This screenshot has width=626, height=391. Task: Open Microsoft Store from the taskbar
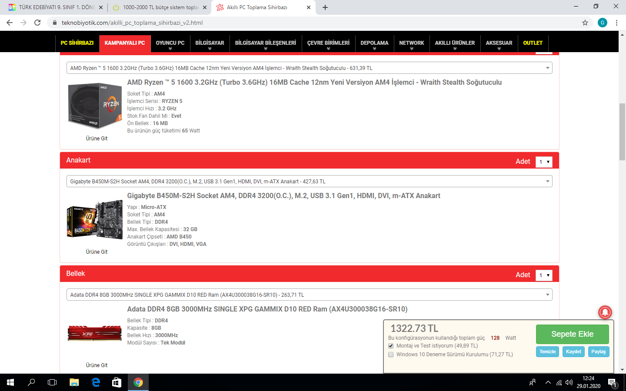[117, 382]
